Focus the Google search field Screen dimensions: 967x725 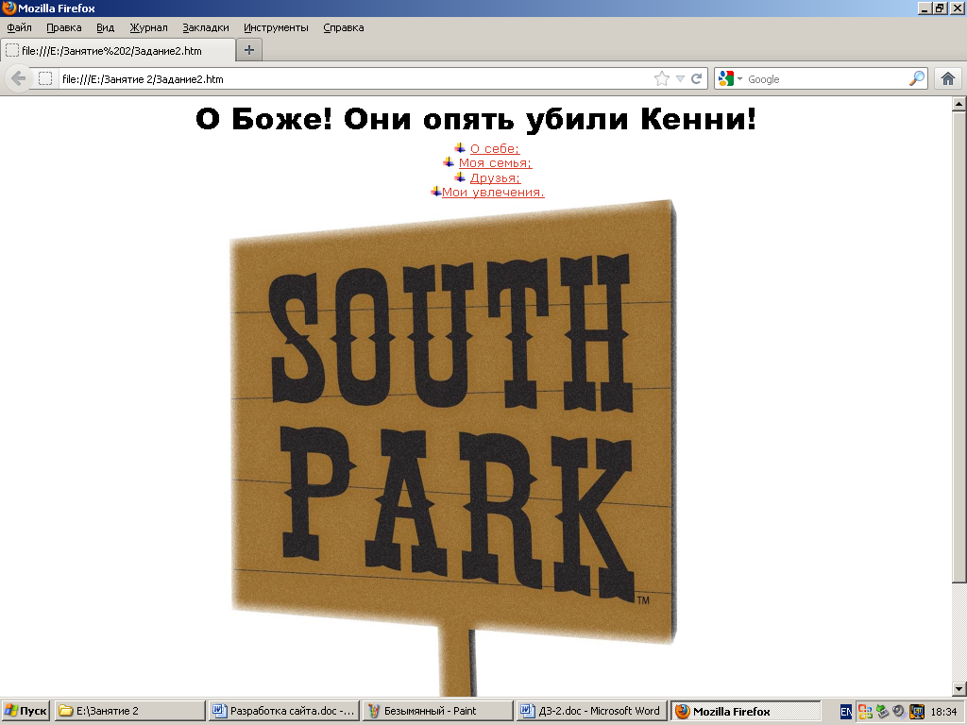coord(825,79)
